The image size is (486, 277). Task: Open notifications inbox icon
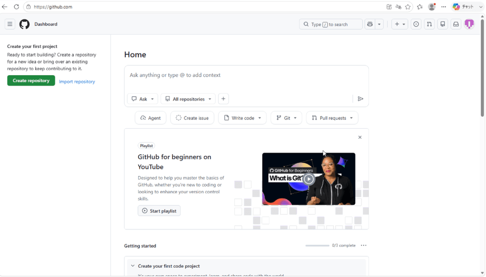pyautogui.click(x=456, y=24)
